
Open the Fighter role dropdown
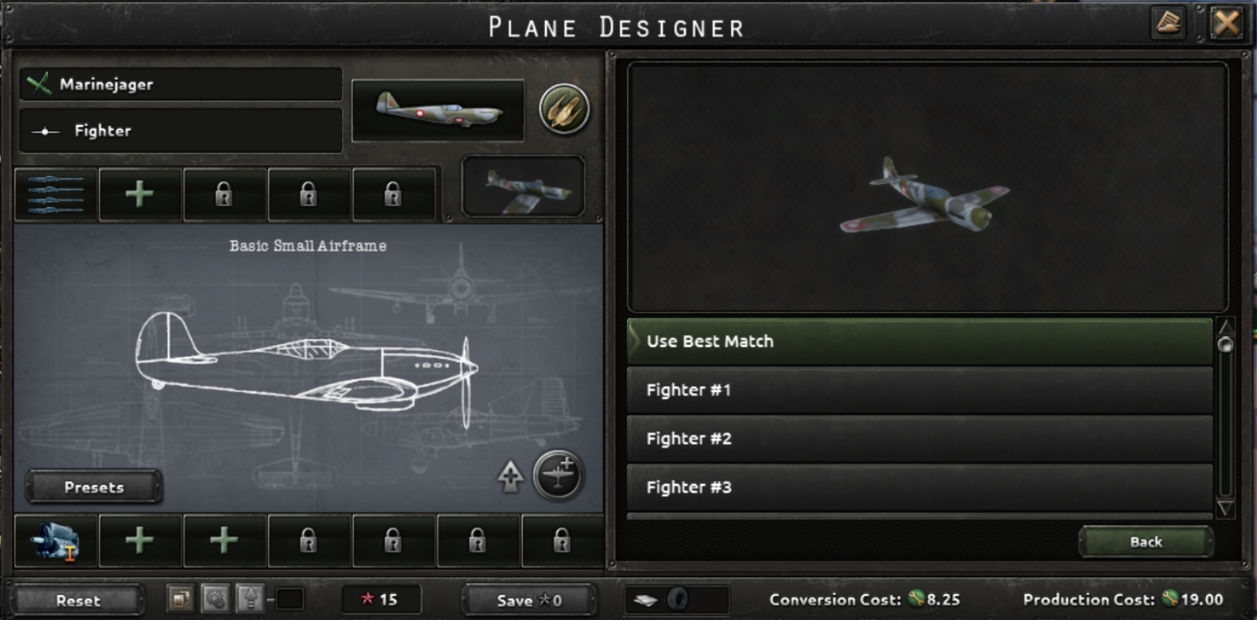pyautogui.click(x=181, y=130)
